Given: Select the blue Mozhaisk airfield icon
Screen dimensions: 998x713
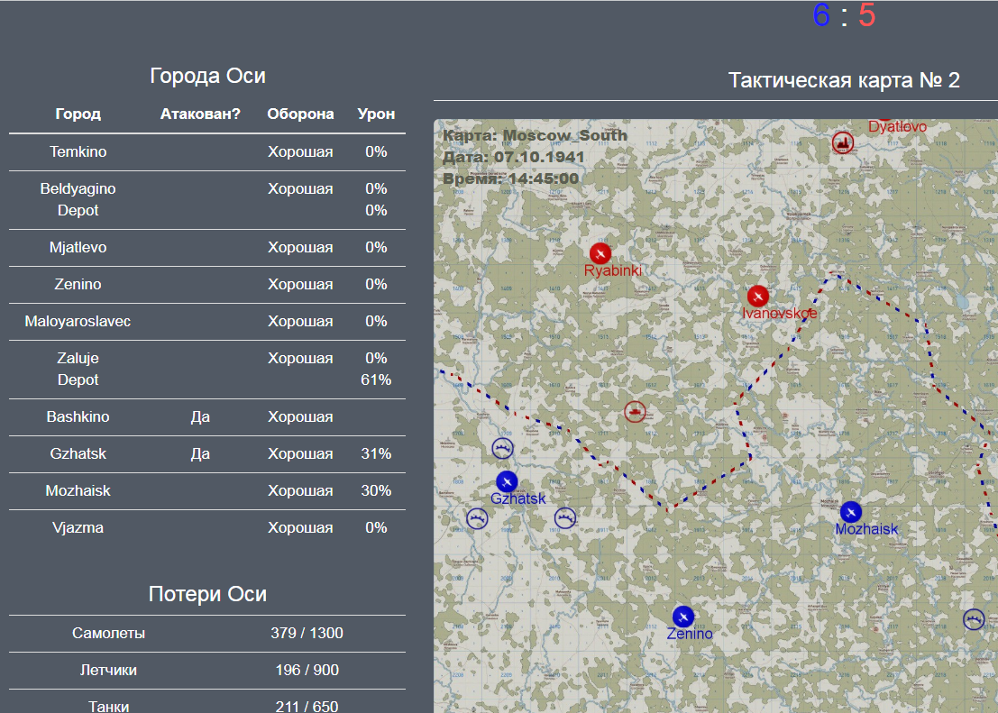Looking at the screenshot, I should (x=850, y=512).
